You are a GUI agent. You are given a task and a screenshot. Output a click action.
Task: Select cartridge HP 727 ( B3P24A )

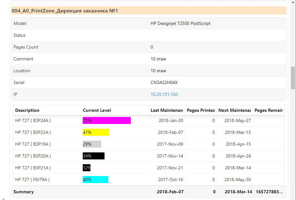(x=33, y=120)
